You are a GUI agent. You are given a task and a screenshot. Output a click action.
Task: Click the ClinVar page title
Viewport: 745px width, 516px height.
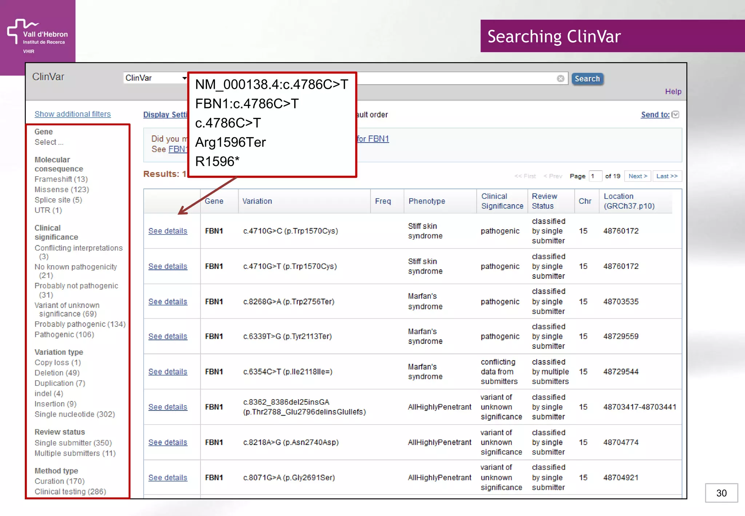[x=48, y=77]
